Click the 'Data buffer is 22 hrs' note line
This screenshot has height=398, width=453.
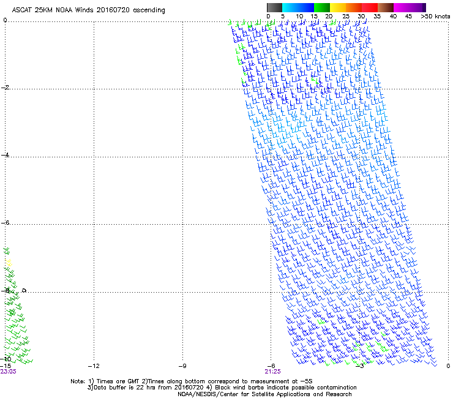pyautogui.click(x=222, y=388)
